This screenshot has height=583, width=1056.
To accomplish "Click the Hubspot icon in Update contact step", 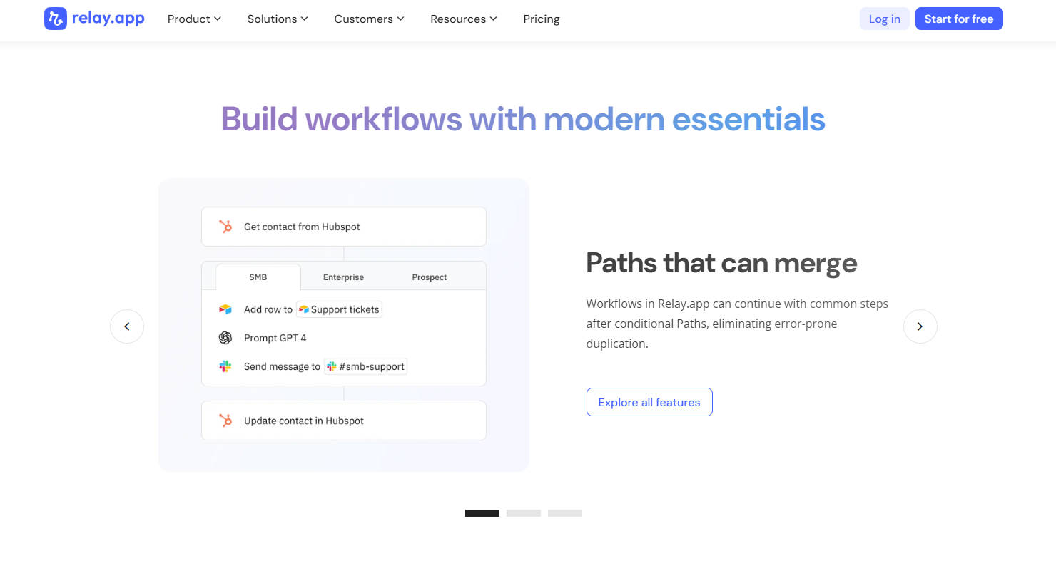I will 225,421.
